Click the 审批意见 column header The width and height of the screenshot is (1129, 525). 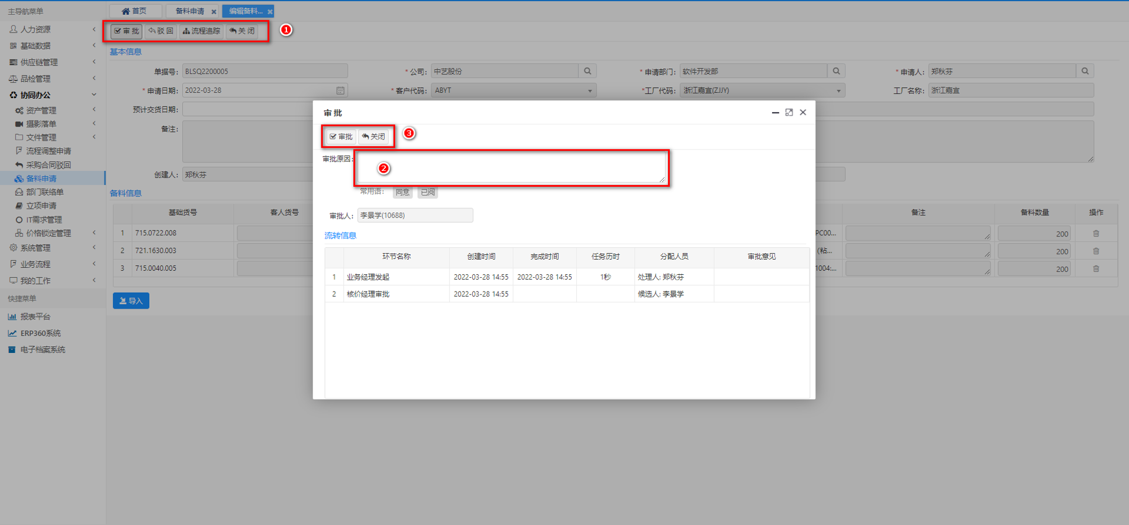click(x=762, y=257)
